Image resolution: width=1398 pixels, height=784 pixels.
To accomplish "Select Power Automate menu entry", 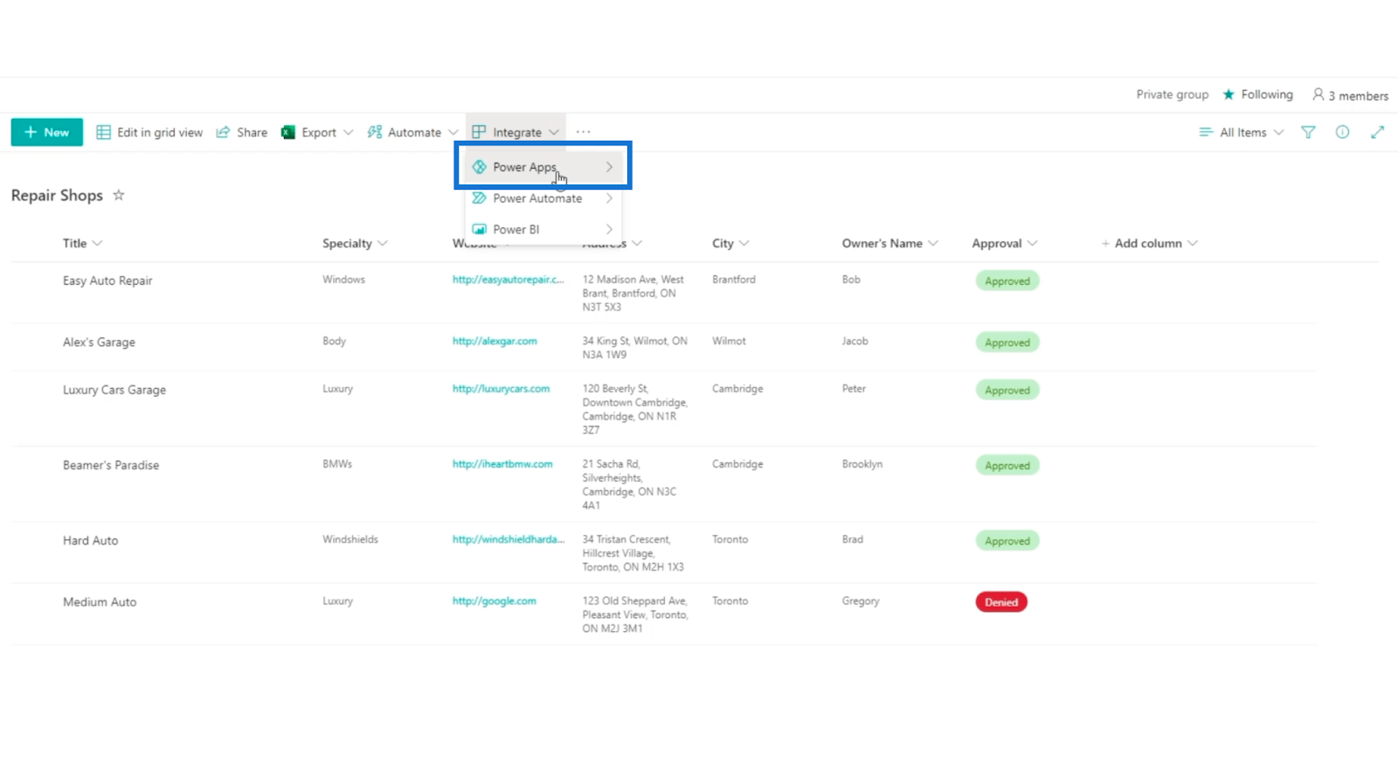I will (543, 198).
